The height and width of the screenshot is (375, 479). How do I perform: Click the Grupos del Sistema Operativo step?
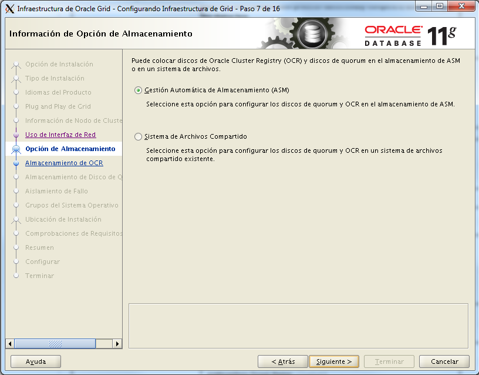72,205
